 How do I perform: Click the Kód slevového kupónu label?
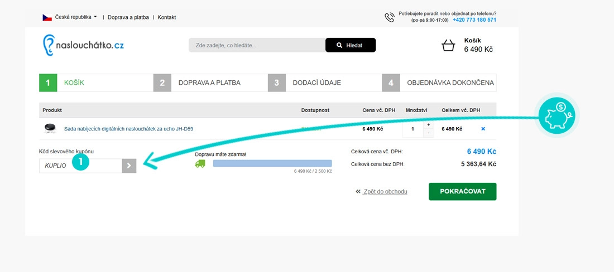(x=66, y=151)
